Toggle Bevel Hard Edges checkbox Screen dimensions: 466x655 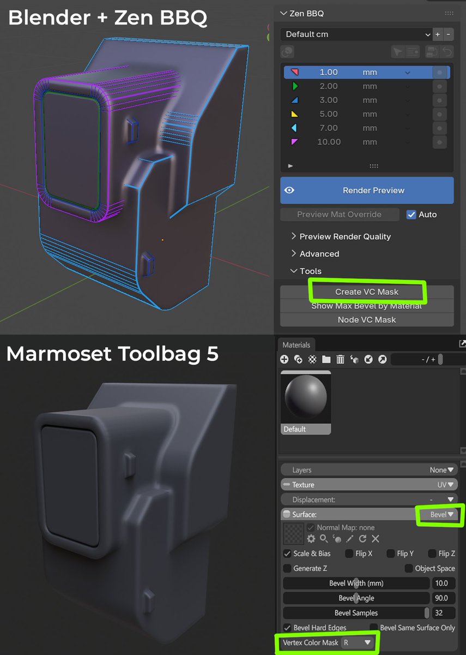click(287, 628)
